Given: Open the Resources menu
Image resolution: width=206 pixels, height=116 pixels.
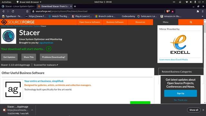Looking at the screenshot, I should pyautogui.click(x=140, y=22).
